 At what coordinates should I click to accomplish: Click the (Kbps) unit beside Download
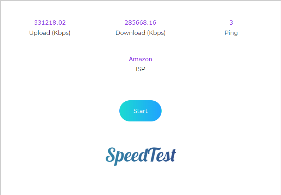tap(156, 33)
